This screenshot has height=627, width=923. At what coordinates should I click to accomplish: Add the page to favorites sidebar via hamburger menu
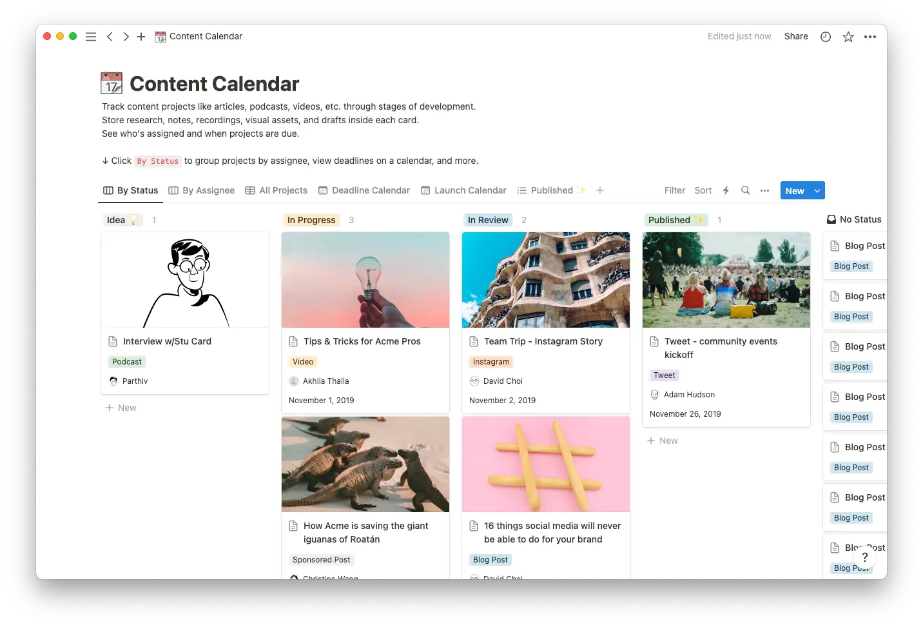point(91,37)
